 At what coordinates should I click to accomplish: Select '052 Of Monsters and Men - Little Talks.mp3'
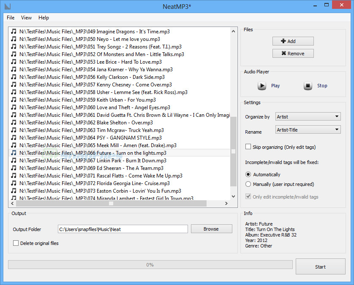[x=120, y=54]
